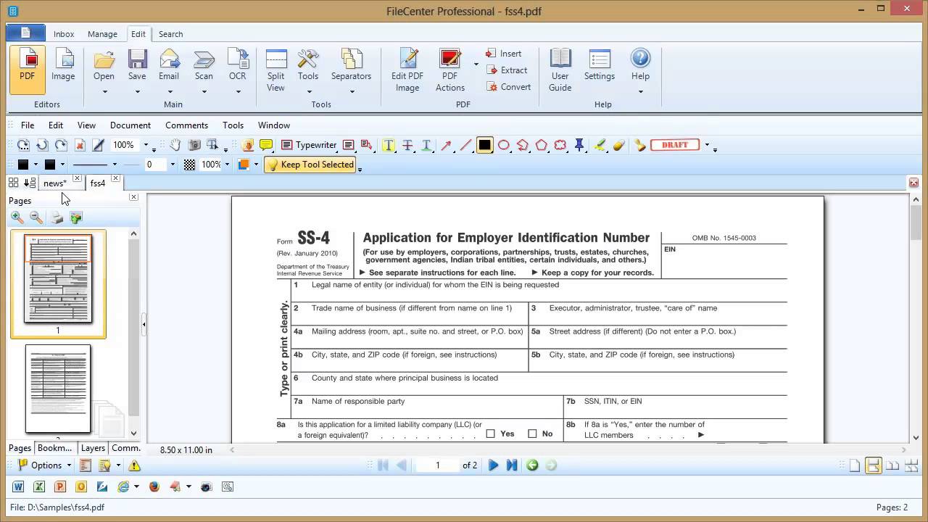The image size is (928, 522).
Task: Select the Eraser tool
Action: (x=618, y=145)
